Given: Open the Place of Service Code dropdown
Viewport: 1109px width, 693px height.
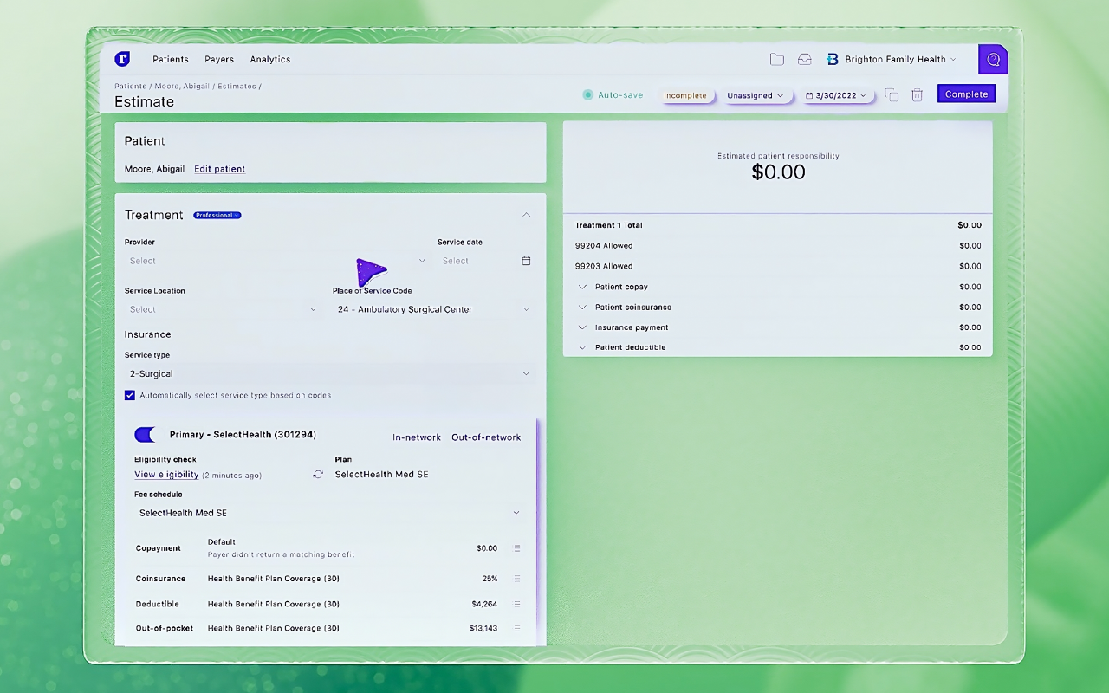Looking at the screenshot, I should [x=433, y=309].
